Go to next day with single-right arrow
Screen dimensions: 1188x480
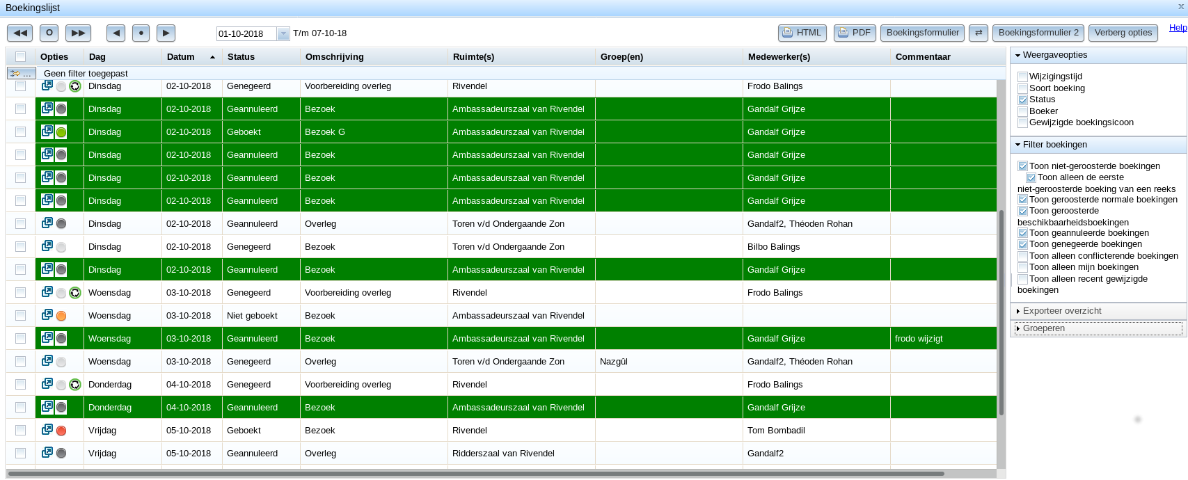tap(166, 33)
